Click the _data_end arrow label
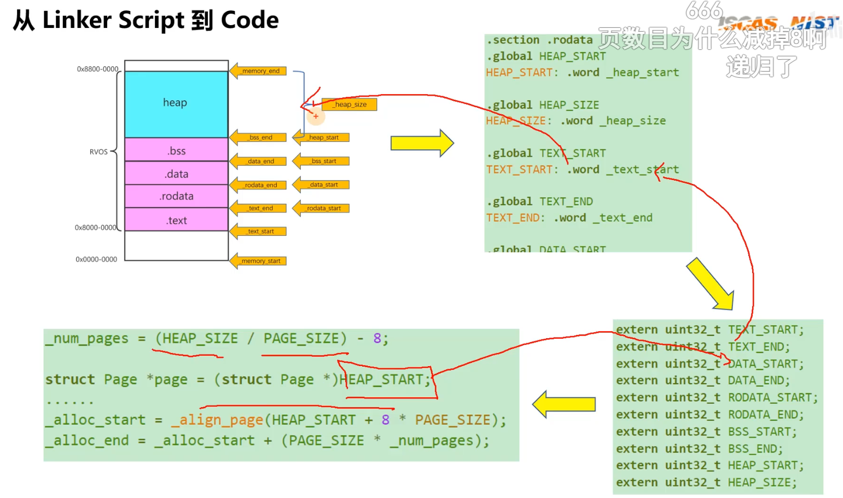The height and width of the screenshot is (498, 843). point(258,161)
